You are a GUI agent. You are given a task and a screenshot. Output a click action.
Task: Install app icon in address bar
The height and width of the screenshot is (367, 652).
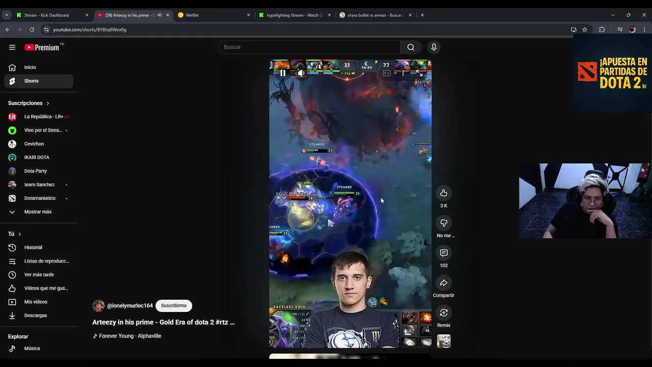tap(574, 30)
